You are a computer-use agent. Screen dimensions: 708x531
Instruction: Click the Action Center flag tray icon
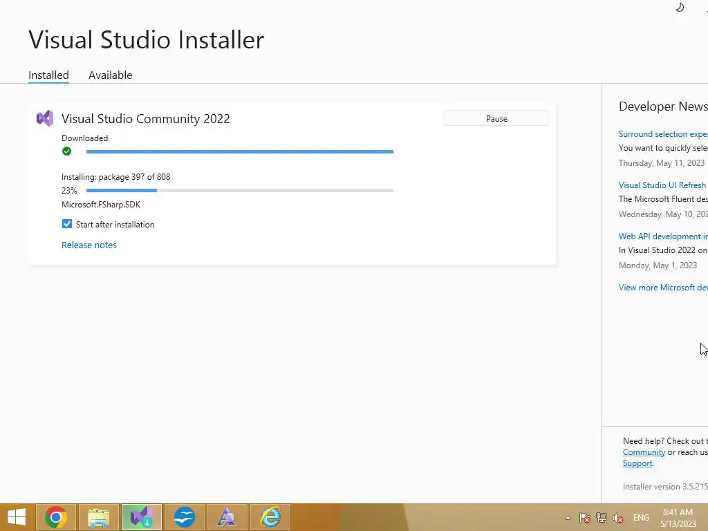[x=585, y=518]
